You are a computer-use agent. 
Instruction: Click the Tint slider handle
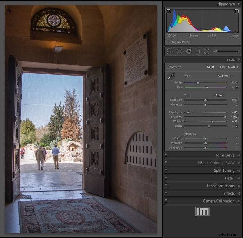(x=207, y=88)
